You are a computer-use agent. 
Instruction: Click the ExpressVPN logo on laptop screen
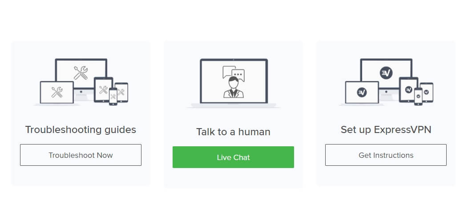(362, 93)
